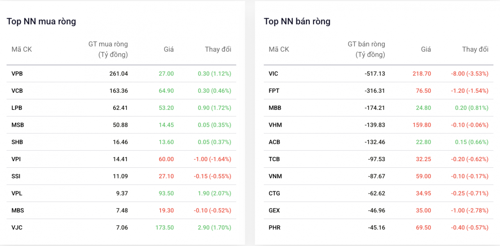The image size is (500, 246).
Task: Select FPT net sell value -316.31
Action: click(375, 91)
